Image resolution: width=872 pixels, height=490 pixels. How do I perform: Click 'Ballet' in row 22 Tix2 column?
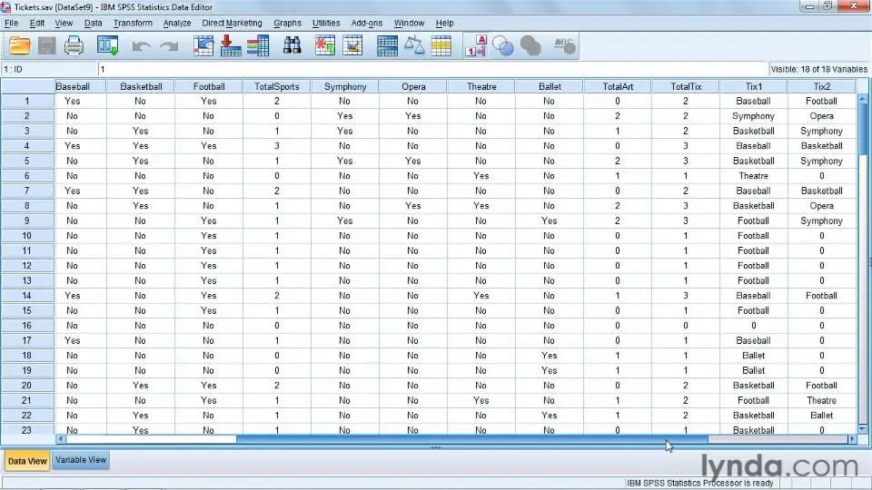click(821, 416)
